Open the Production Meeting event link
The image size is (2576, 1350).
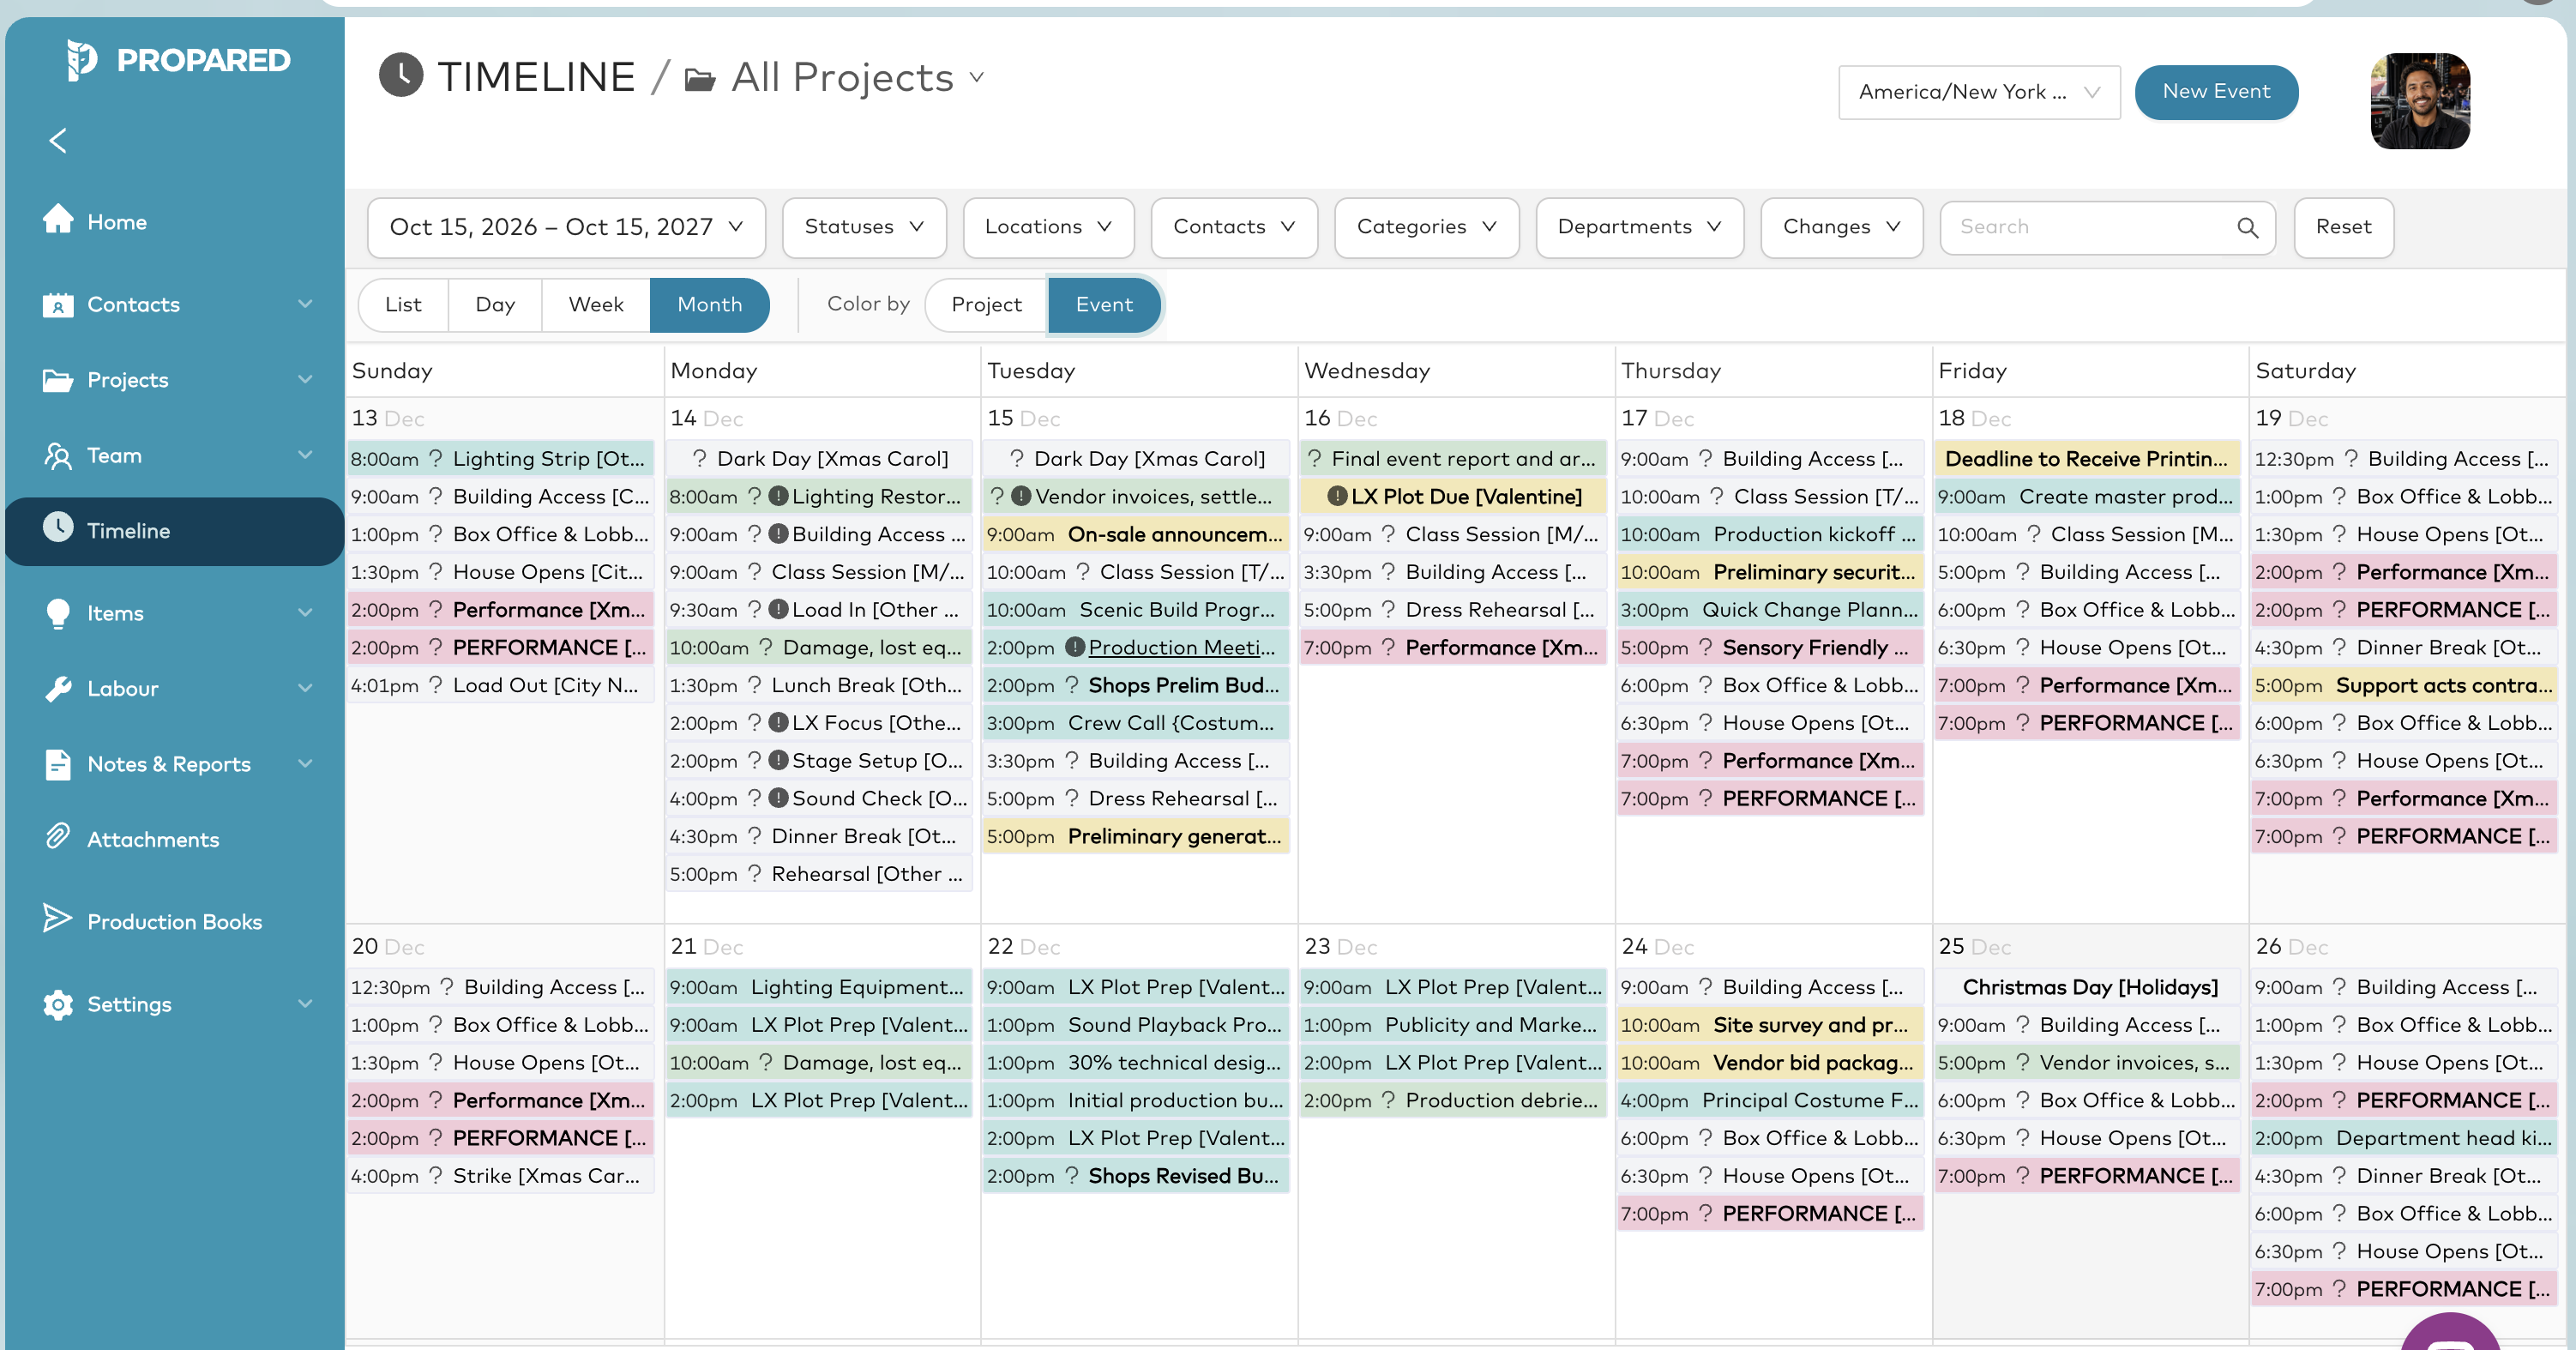[x=1181, y=647]
